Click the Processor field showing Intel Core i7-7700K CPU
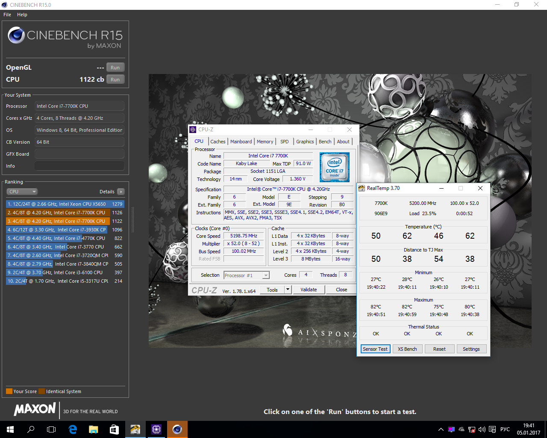The height and width of the screenshot is (438, 547). [79, 106]
